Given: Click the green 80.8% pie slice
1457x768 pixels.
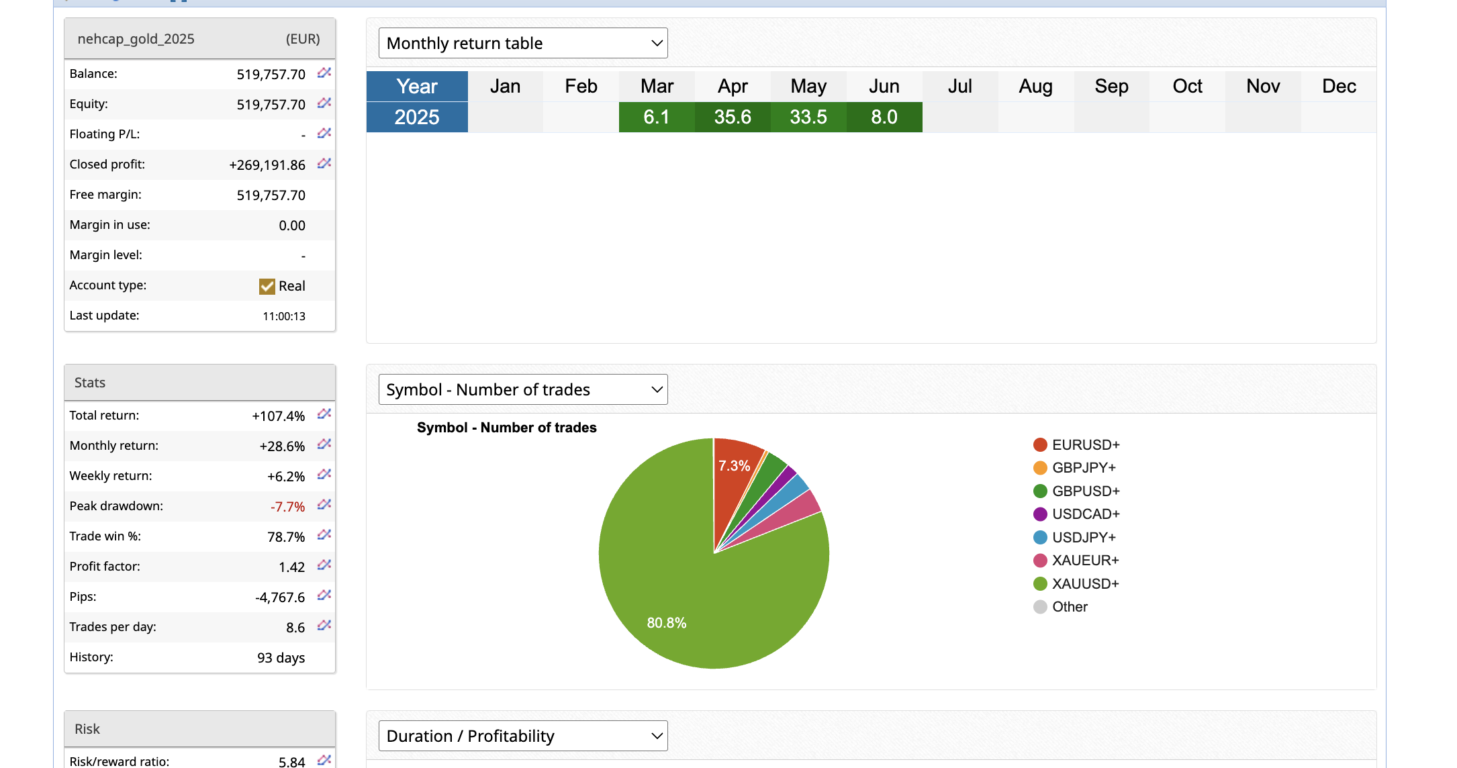Looking at the screenshot, I should coord(671,591).
